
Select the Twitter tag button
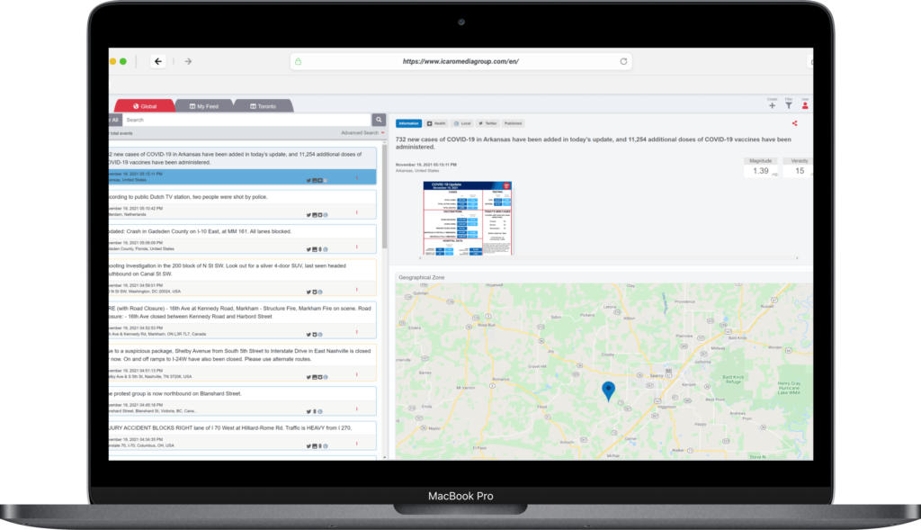pyautogui.click(x=487, y=123)
